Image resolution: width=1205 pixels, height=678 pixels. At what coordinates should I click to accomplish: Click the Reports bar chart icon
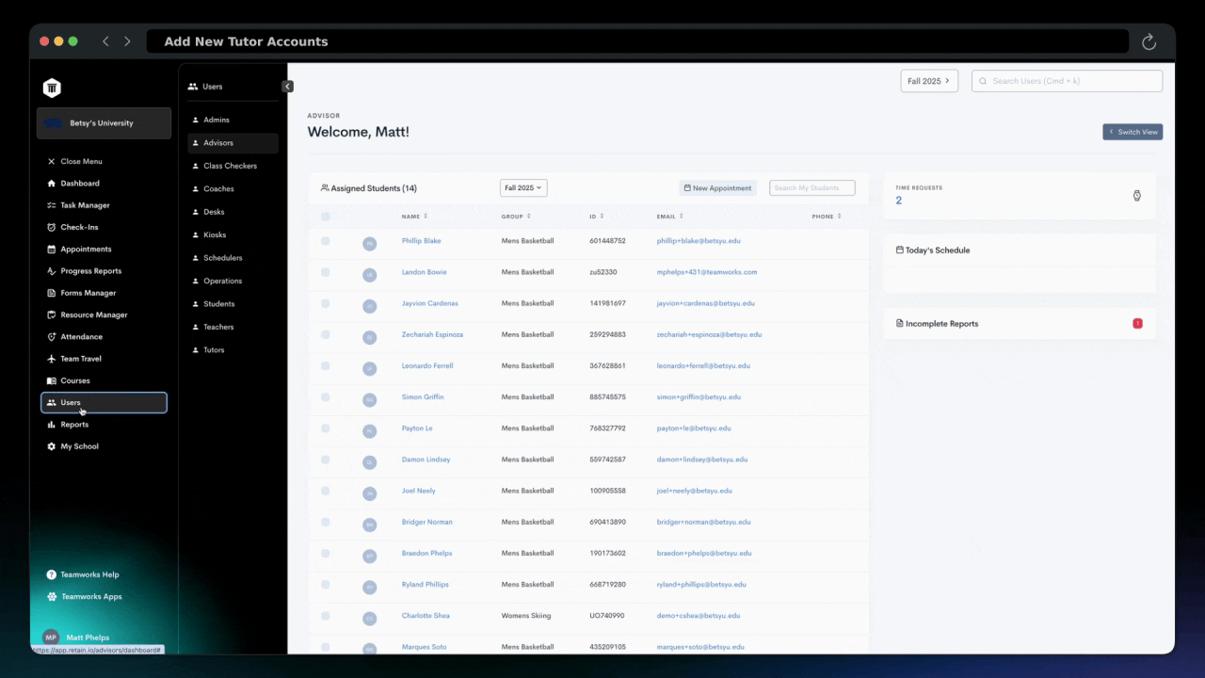pyautogui.click(x=52, y=425)
